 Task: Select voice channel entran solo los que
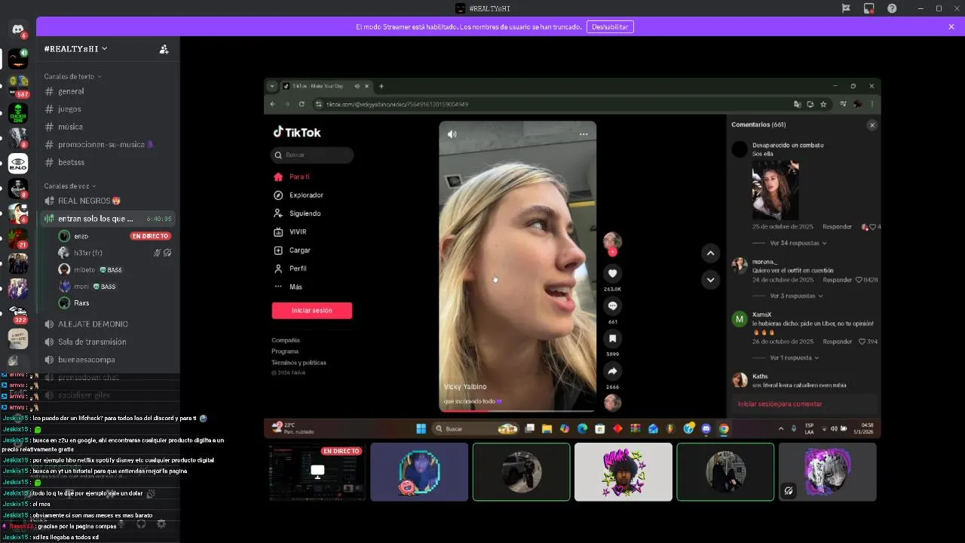click(108, 219)
